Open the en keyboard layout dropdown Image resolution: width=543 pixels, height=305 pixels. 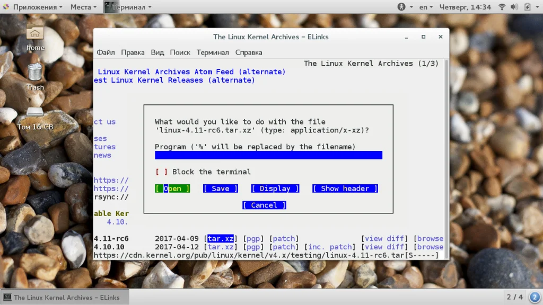[426, 7]
